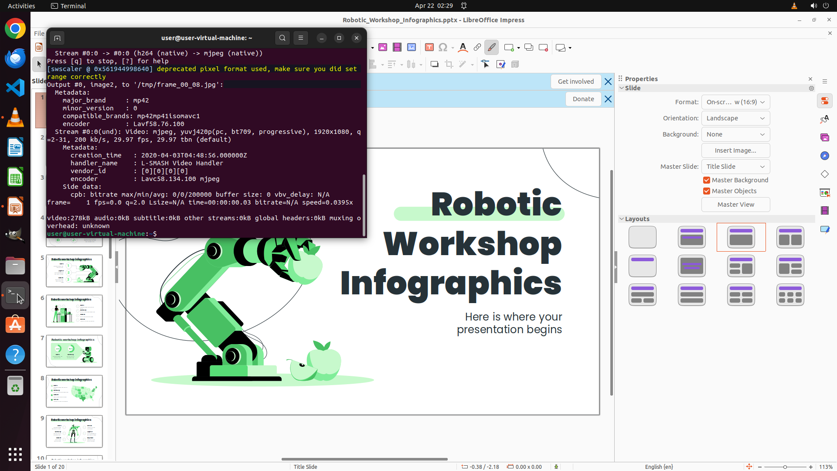Click the zoom slider in status bar
The height and width of the screenshot is (471, 837).
785,467
